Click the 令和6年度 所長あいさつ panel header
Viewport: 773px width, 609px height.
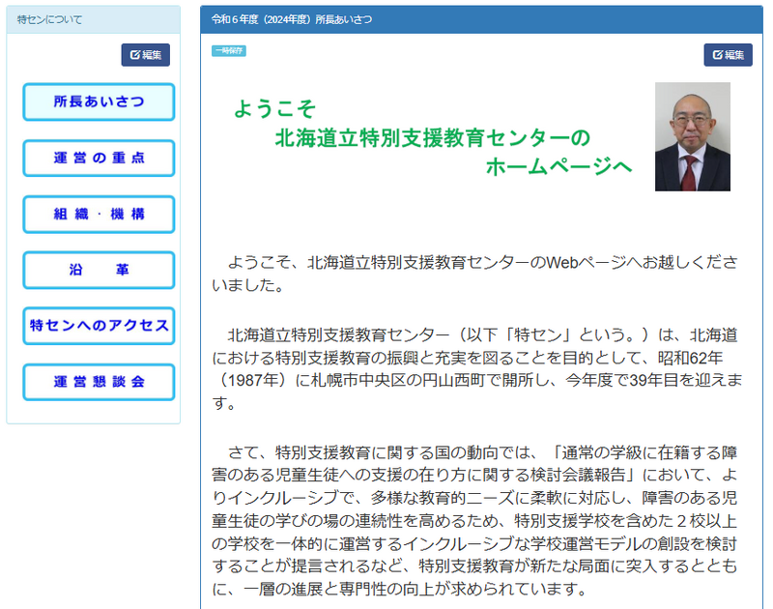click(481, 19)
